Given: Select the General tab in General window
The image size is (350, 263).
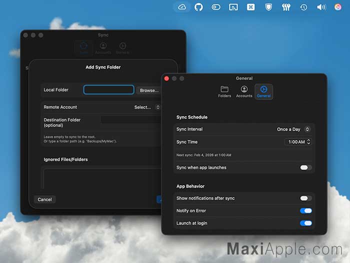Looking at the screenshot, I should coord(263,92).
